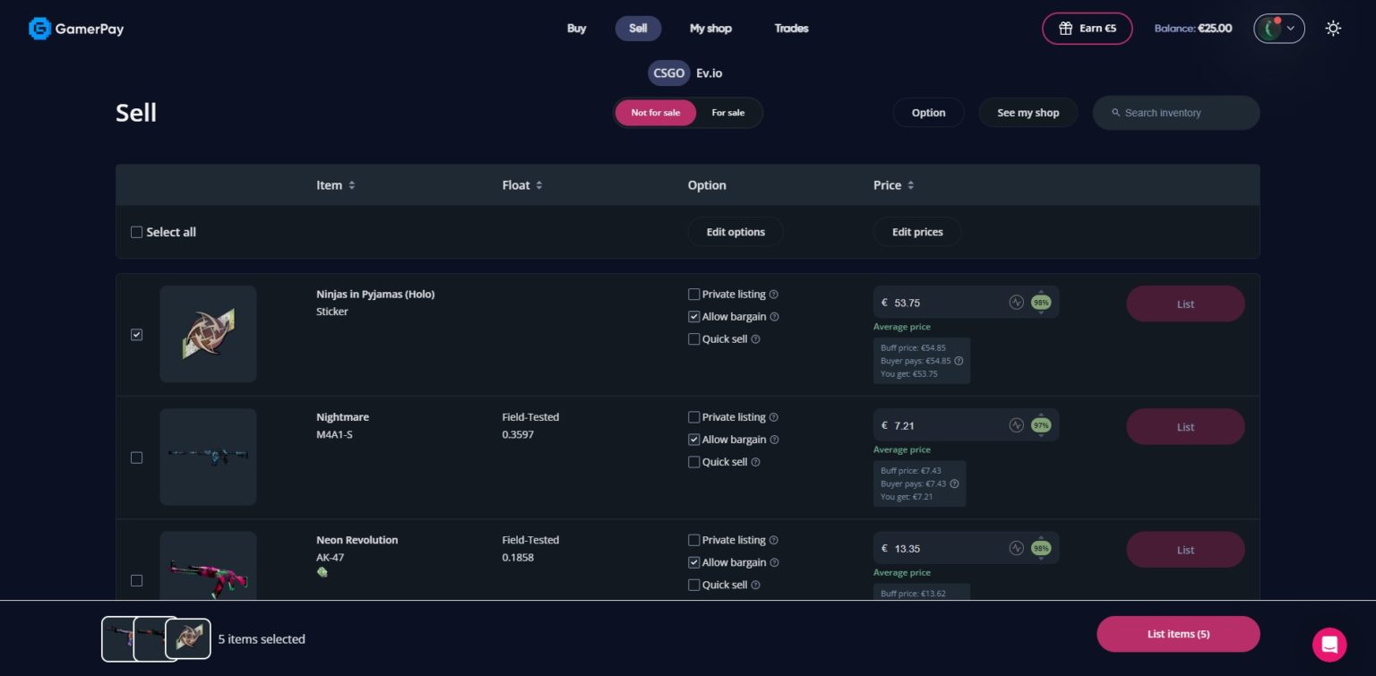Check the Select all checkbox

click(x=137, y=231)
